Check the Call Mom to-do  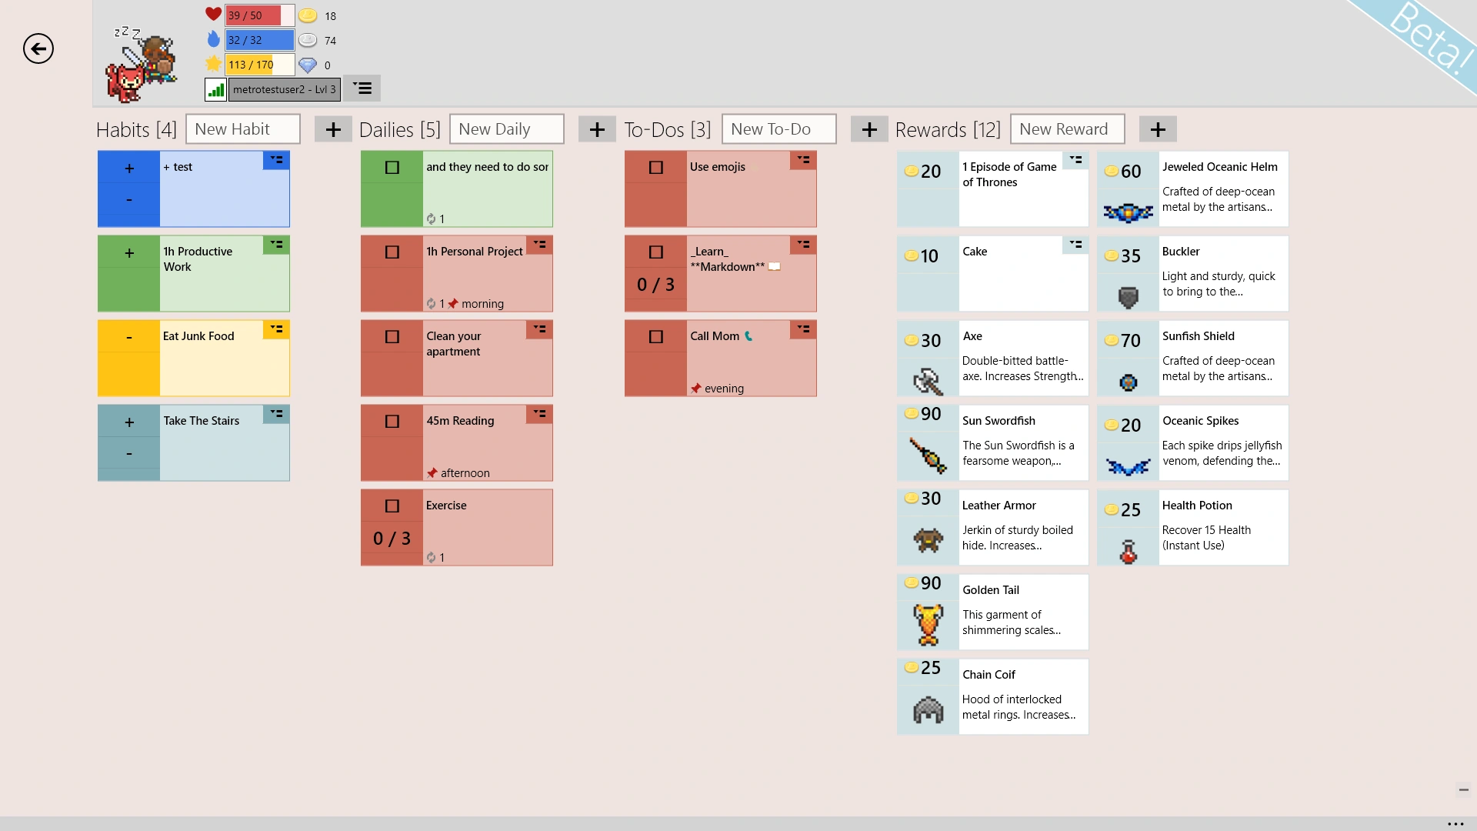[656, 337]
